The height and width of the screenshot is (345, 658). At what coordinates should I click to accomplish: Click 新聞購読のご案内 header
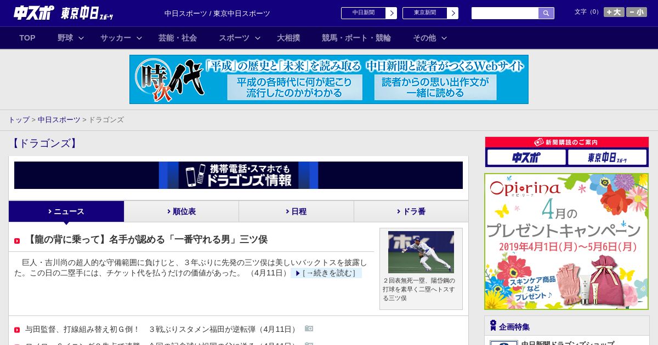coord(567,142)
